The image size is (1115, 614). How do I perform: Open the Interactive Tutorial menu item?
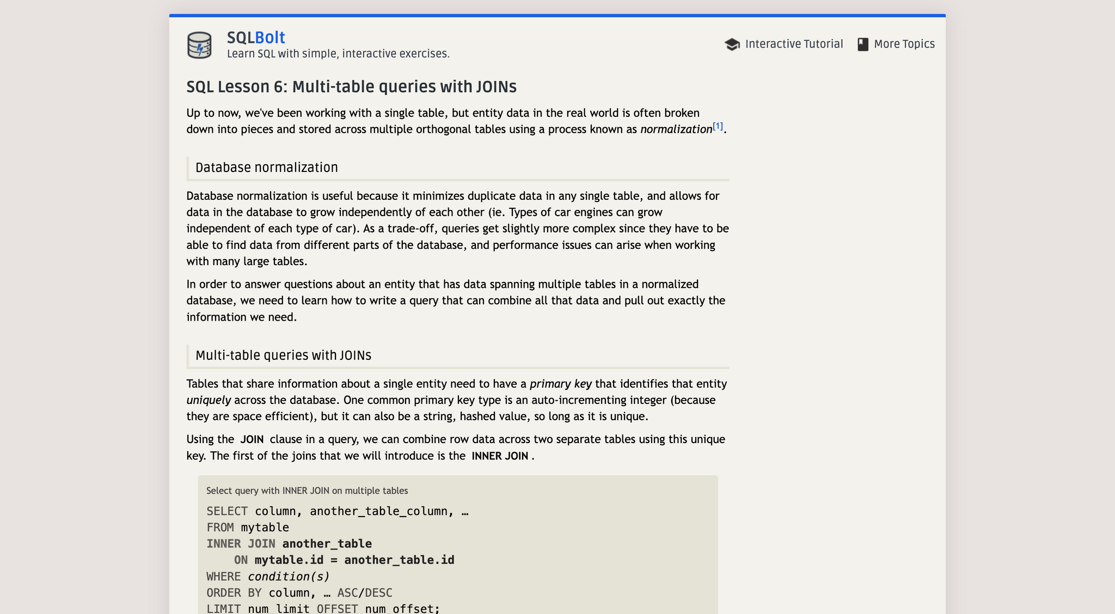[x=784, y=44]
